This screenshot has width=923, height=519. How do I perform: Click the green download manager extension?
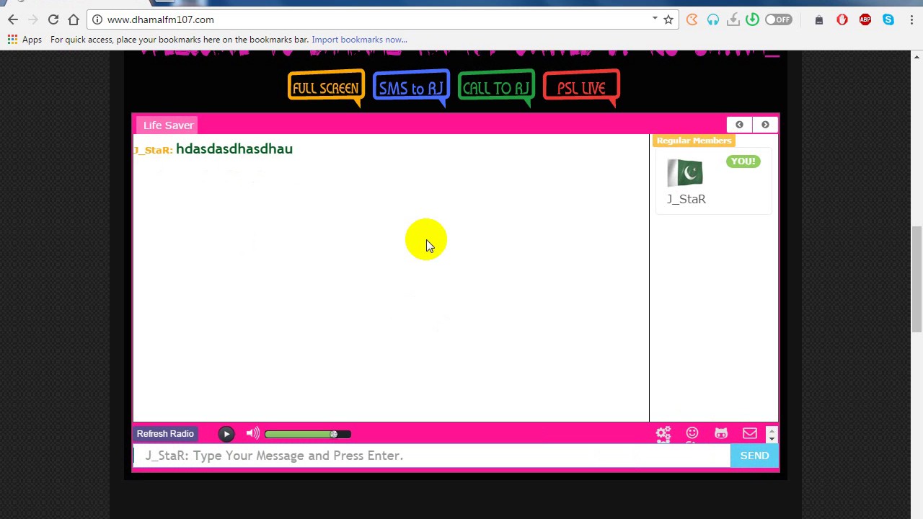[752, 19]
